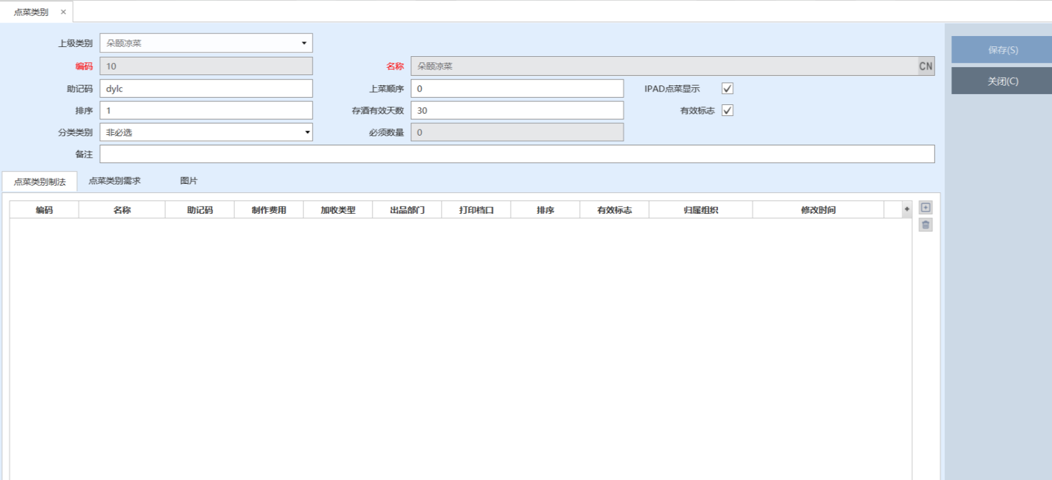Image resolution: width=1052 pixels, height=480 pixels.
Task: Sort by the 制作费用 column header
Action: (x=269, y=210)
